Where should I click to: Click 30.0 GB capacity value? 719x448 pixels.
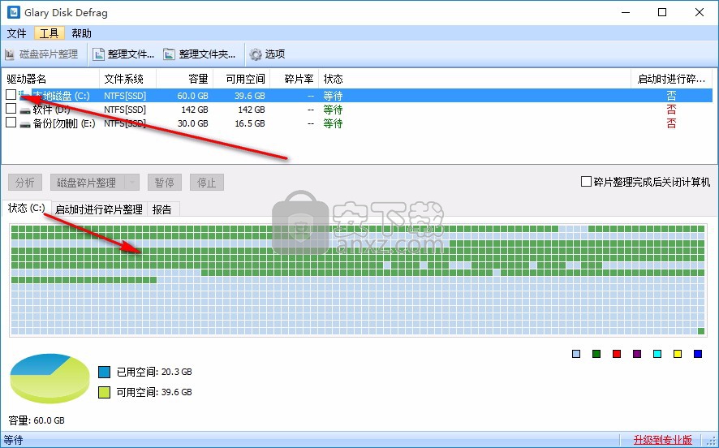pyautogui.click(x=193, y=124)
